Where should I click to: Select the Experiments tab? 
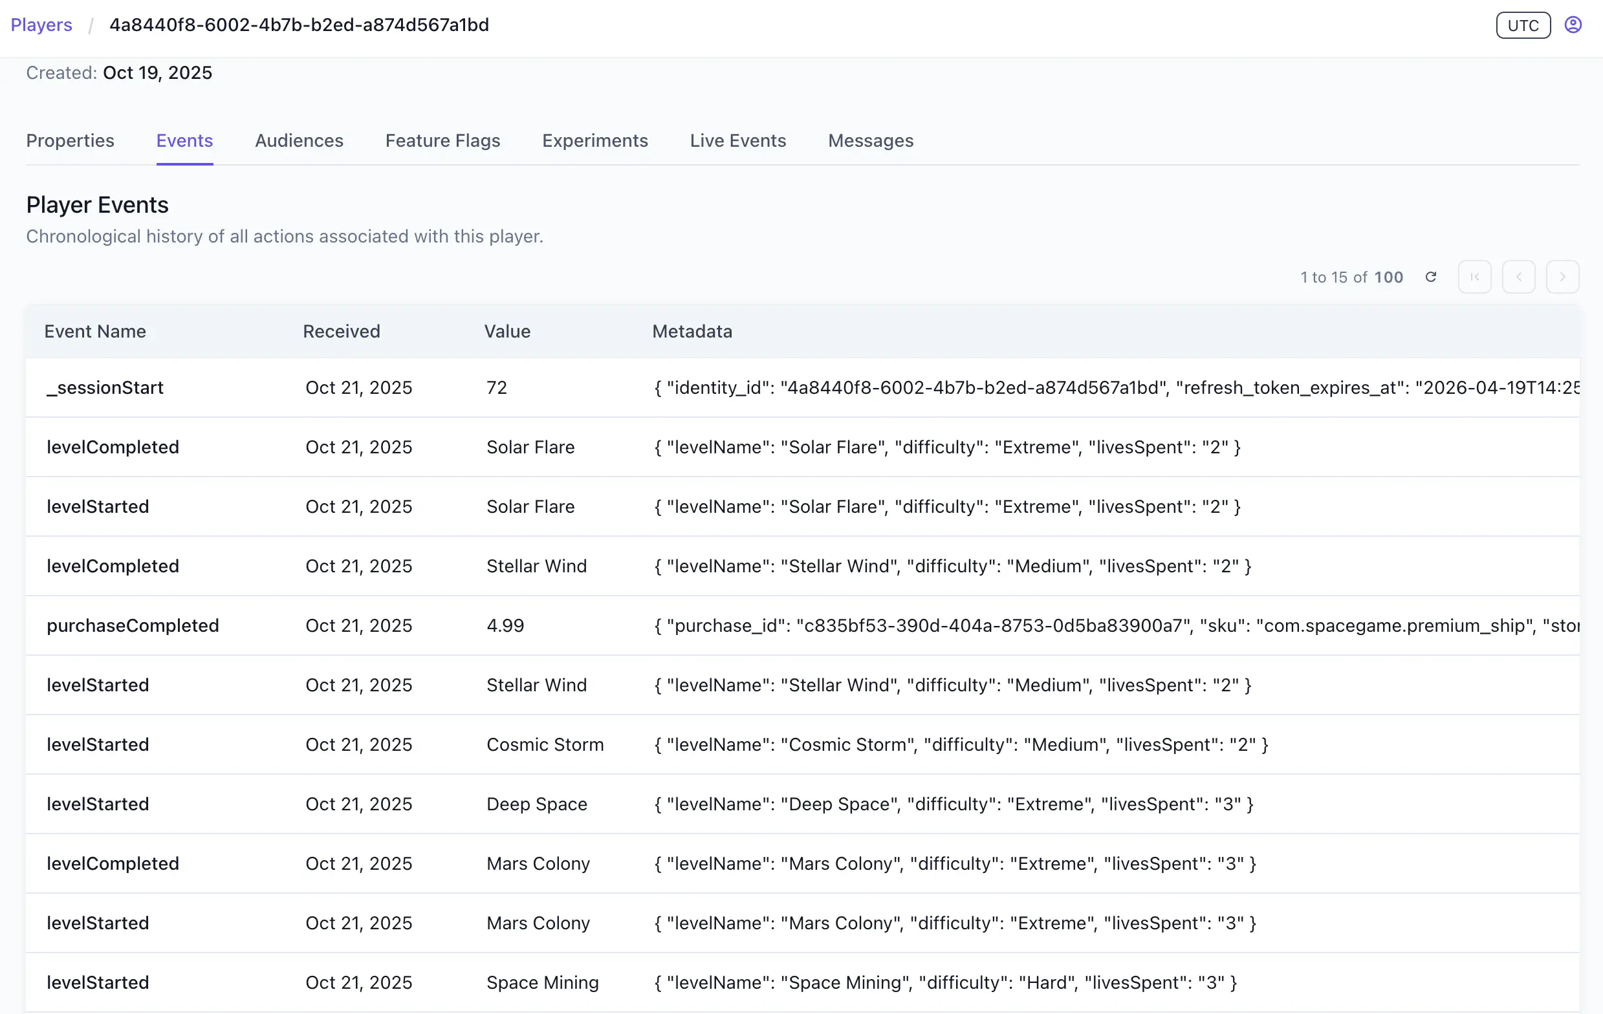[x=595, y=140]
